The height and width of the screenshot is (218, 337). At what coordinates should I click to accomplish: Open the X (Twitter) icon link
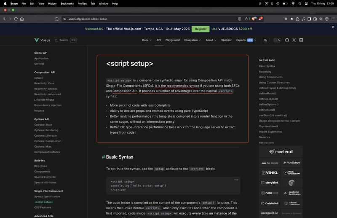point(294,40)
